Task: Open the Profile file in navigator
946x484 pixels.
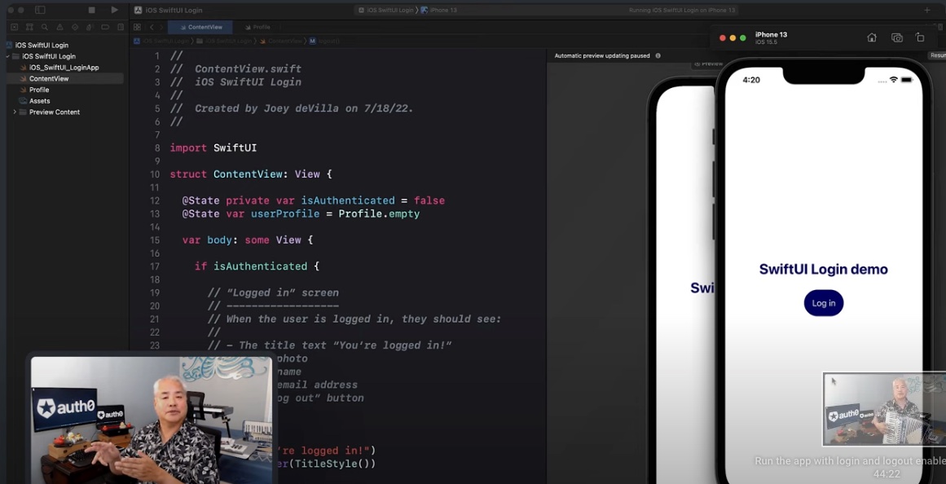Action: coord(35,90)
